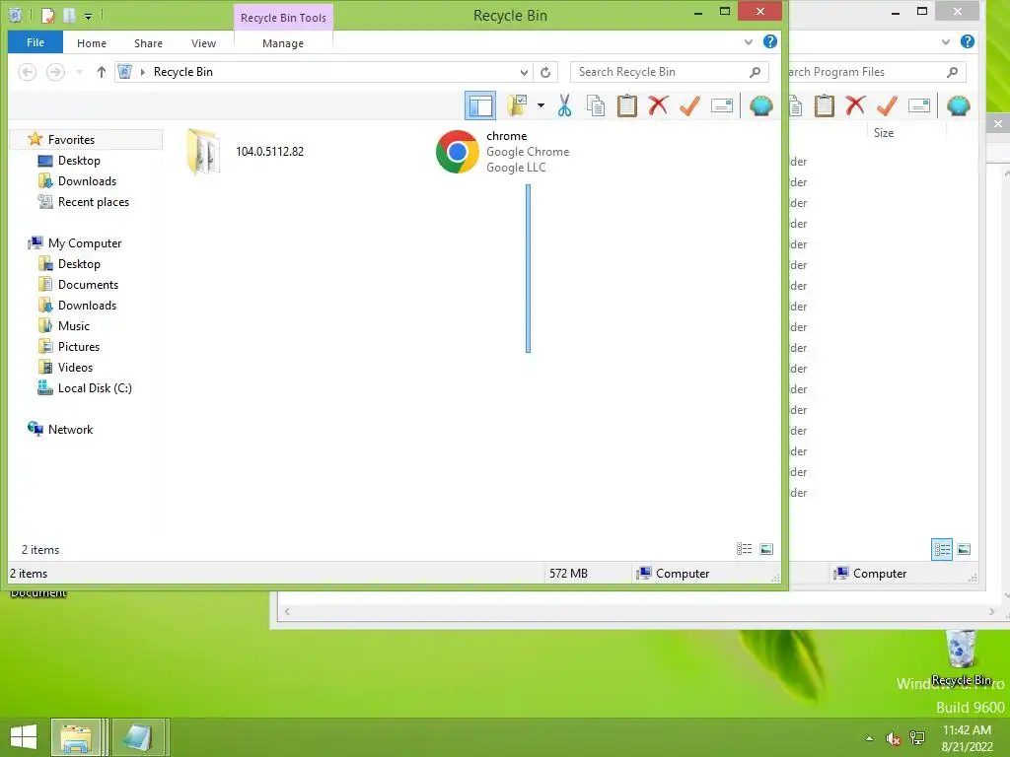The width and height of the screenshot is (1010, 757).
Task: Switch Recycle Bin to details view
Action: [x=744, y=549]
